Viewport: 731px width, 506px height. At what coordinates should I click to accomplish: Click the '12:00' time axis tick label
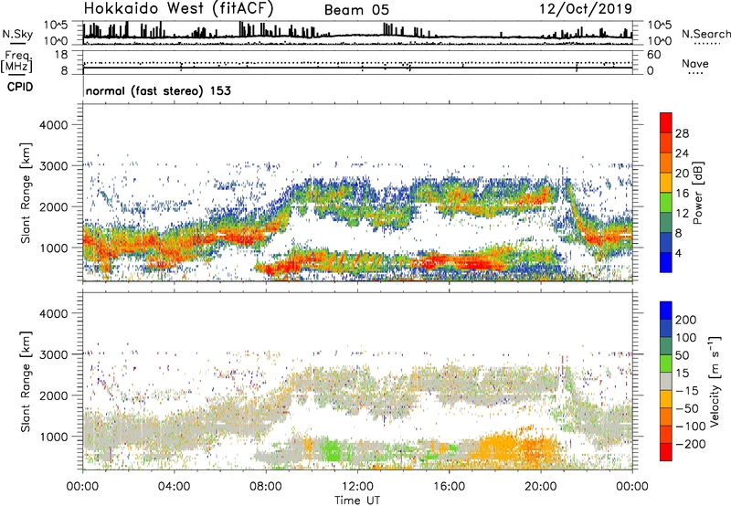click(x=357, y=487)
